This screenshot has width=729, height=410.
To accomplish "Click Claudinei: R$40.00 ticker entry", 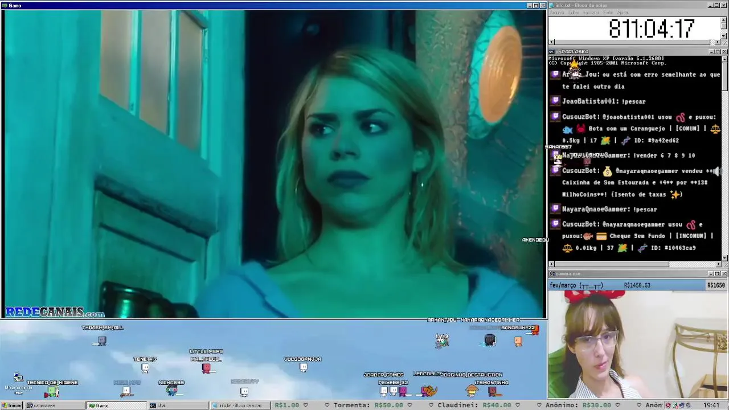I will [474, 405].
